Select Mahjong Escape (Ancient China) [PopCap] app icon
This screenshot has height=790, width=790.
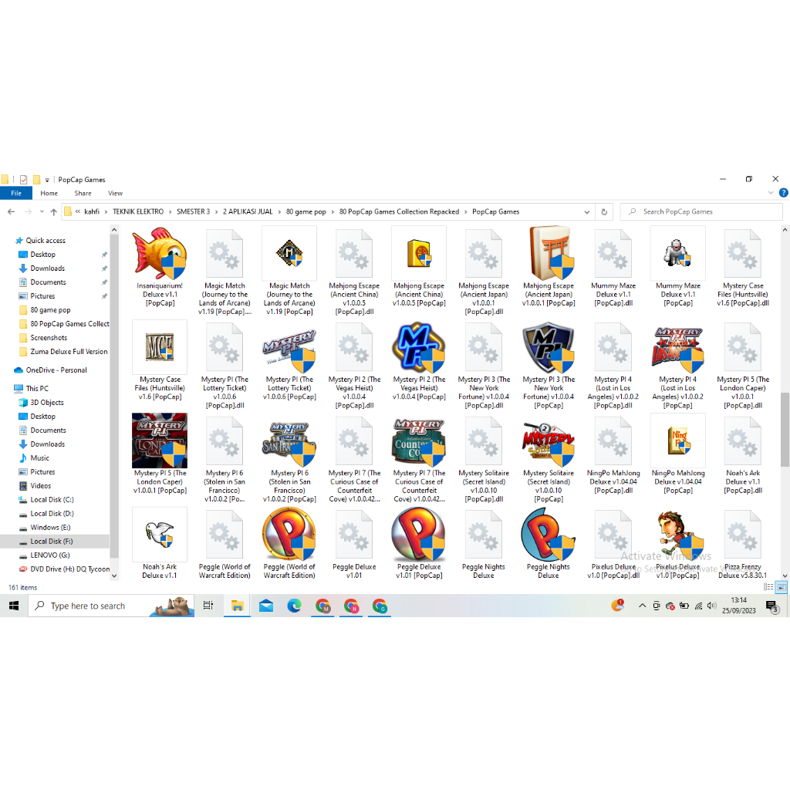tap(419, 253)
